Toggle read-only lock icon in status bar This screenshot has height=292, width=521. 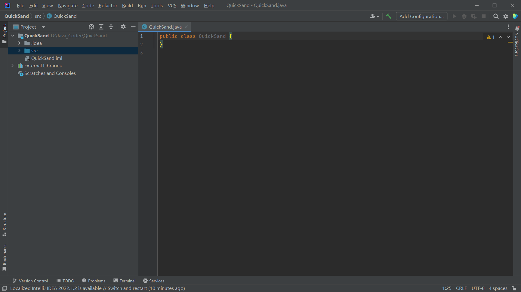click(x=514, y=288)
